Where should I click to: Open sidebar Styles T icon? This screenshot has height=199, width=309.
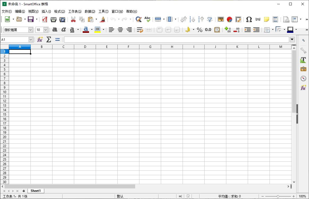click(303, 60)
